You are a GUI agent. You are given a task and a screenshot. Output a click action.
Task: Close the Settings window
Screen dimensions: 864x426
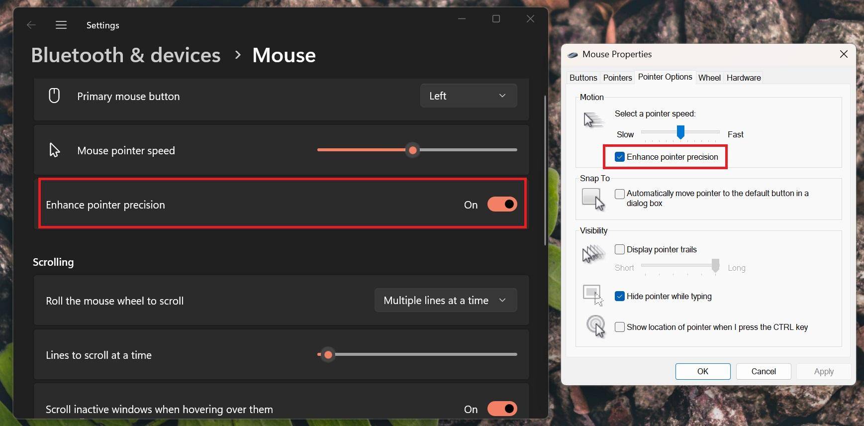(530, 19)
